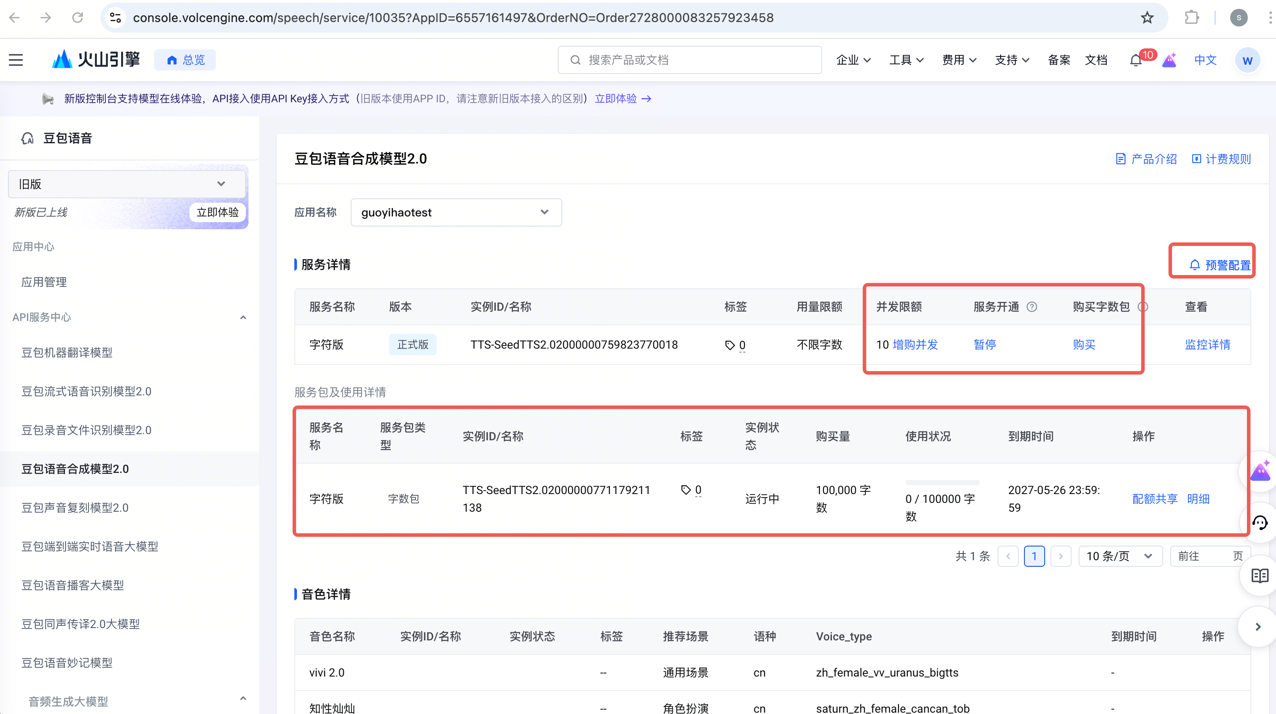Open the guoyihaotest application dropdown

(x=456, y=212)
